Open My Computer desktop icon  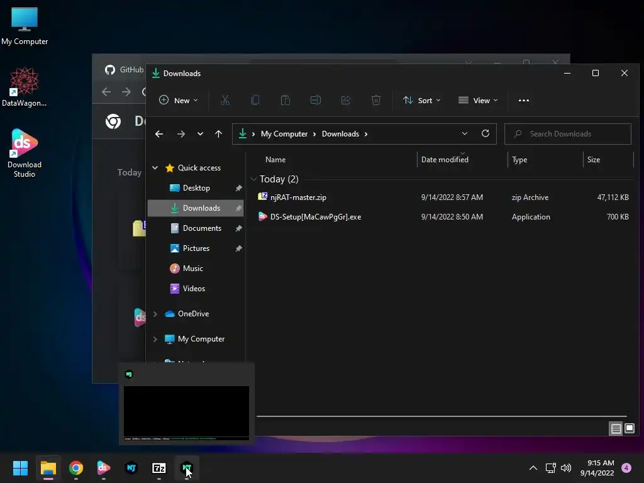point(25,26)
